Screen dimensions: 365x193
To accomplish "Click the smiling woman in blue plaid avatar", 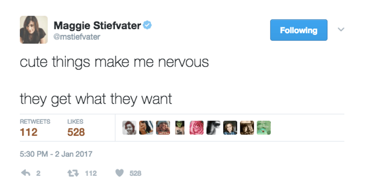I will tap(230, 128).
